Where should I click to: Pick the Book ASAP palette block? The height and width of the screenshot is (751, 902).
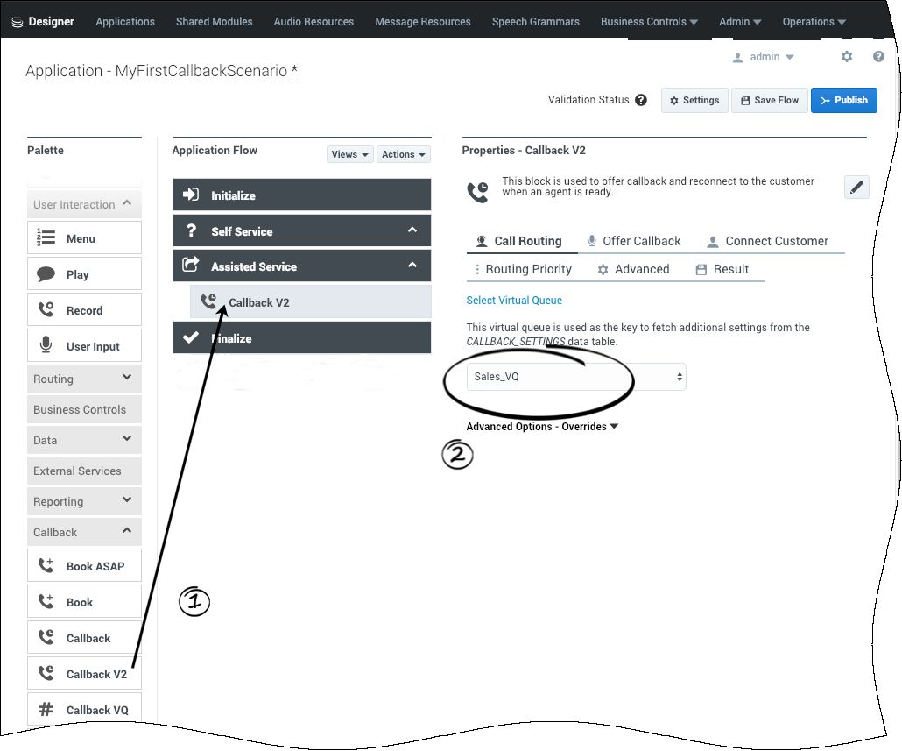(84, 566)
